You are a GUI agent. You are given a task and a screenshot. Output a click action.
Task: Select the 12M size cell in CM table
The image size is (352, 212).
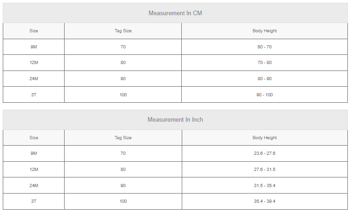(34, 63)
